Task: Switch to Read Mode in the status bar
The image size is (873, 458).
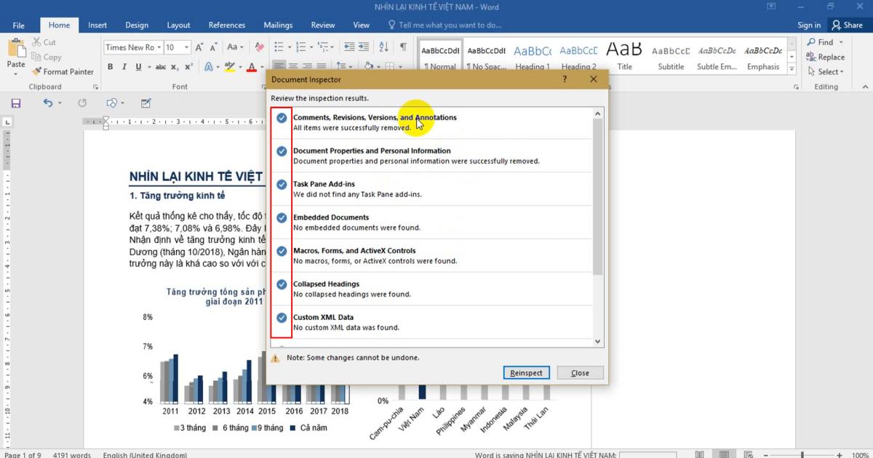Action: [698, 454]
